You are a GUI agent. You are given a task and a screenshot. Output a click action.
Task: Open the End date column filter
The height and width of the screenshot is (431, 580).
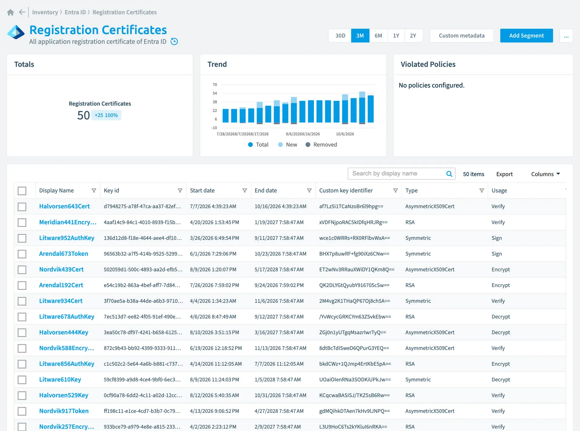(309, 191)
